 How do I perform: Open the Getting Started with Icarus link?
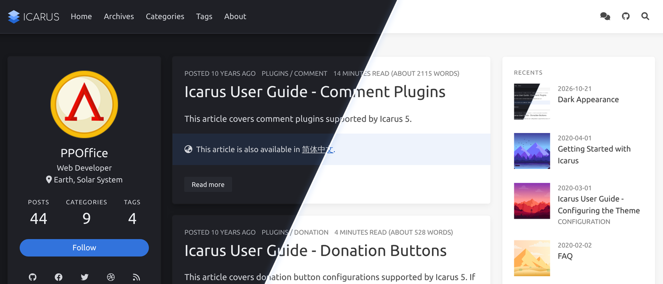point(594,155)
